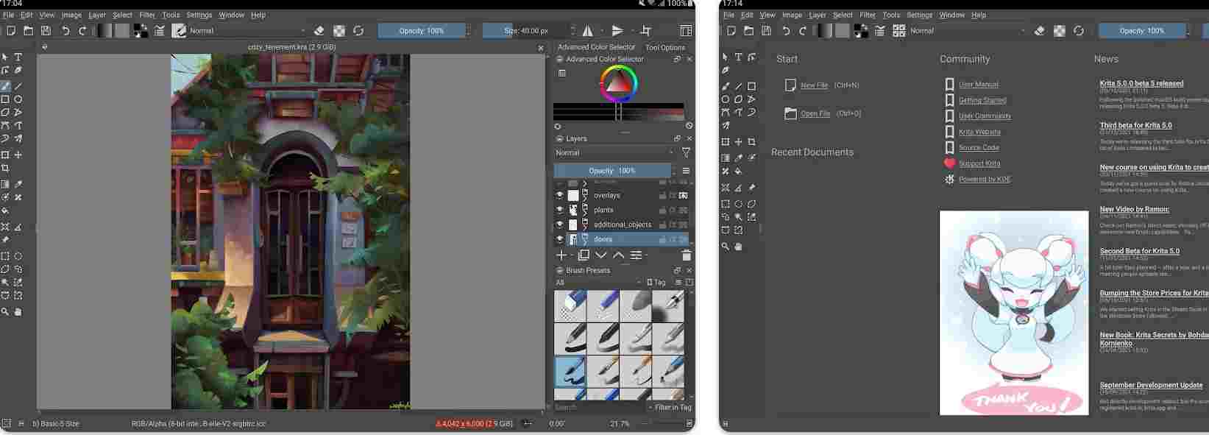The image size is (1209, 435).
Task: Open blending mode dropdown in left window toolbar
Action: 248,31
